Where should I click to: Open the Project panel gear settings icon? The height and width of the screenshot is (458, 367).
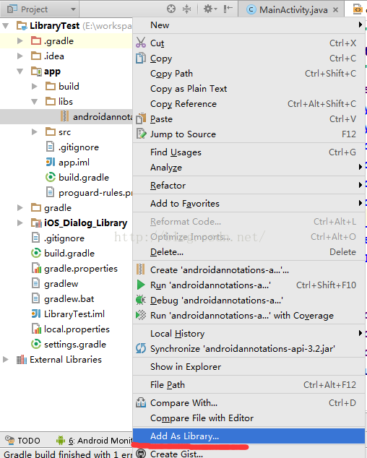pyautogui.click(x=210, y=9)
